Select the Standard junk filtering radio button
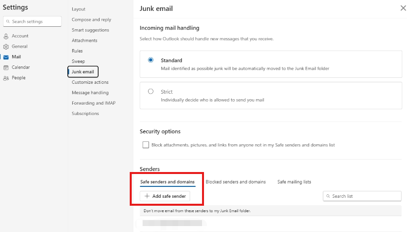 click(151, 60)
